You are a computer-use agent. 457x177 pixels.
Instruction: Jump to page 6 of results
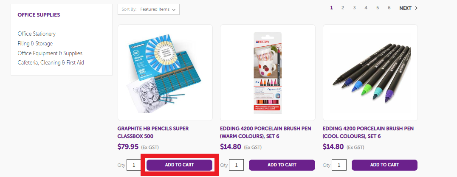[x=389, y=8]
